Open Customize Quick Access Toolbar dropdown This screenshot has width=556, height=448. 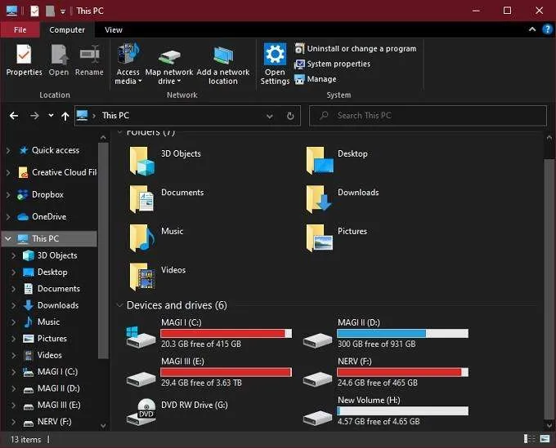(x=63, y=11)
